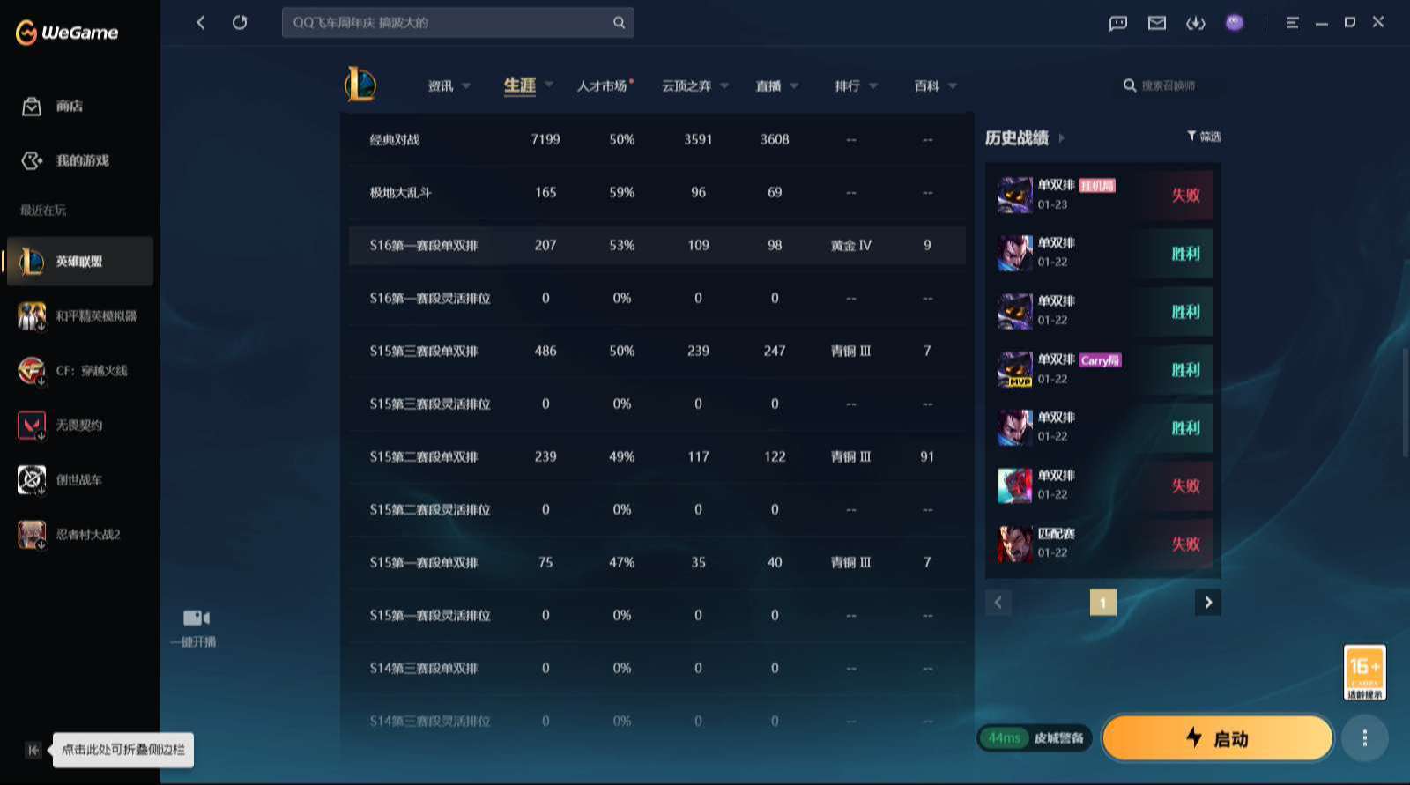Image resolution: width=1410 pixels, height=785 pixels.
Task: Open the download manager icon
Action: click(1196, 23)
